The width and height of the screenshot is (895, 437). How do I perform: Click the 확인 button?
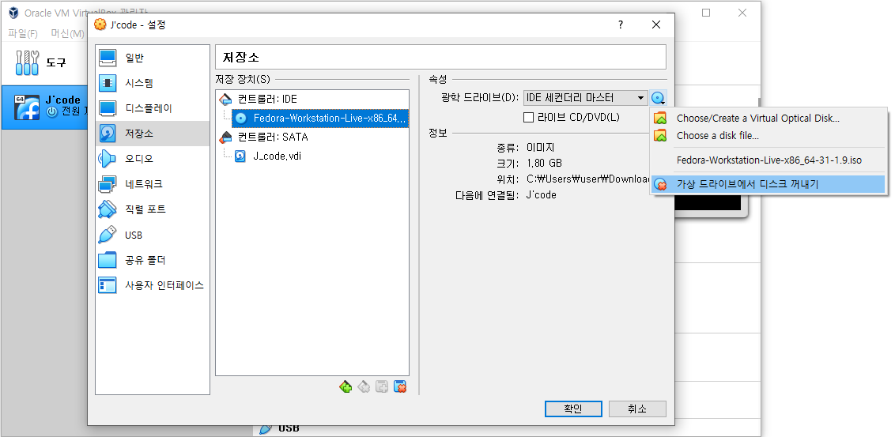coord(573,409)
